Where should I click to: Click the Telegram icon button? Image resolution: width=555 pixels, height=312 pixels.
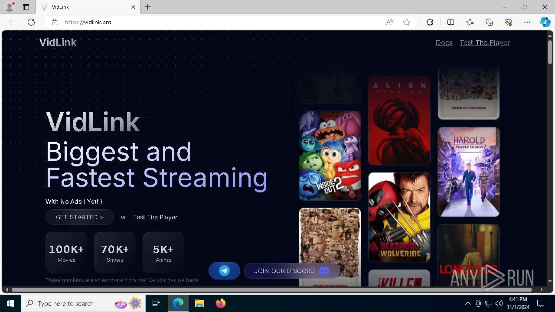click(x=224, y=271)
